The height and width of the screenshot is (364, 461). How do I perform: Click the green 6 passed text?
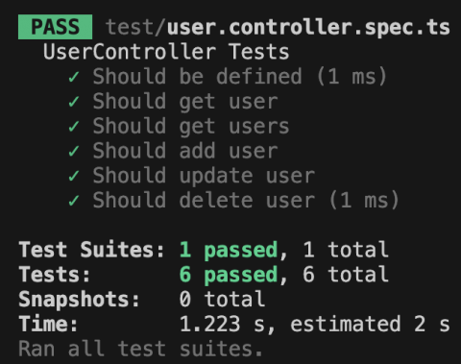(x=229, y=275)
